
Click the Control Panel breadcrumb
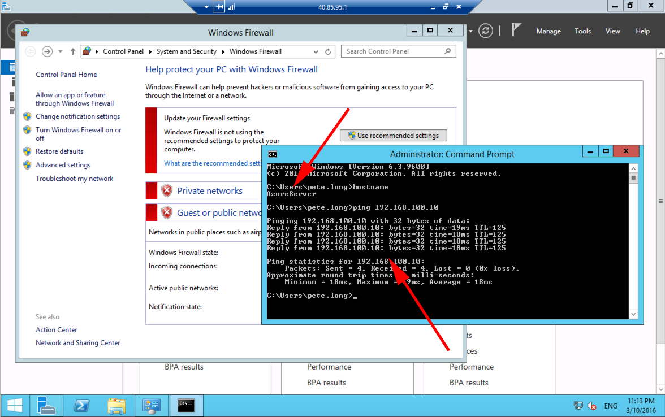pos(123,51)
